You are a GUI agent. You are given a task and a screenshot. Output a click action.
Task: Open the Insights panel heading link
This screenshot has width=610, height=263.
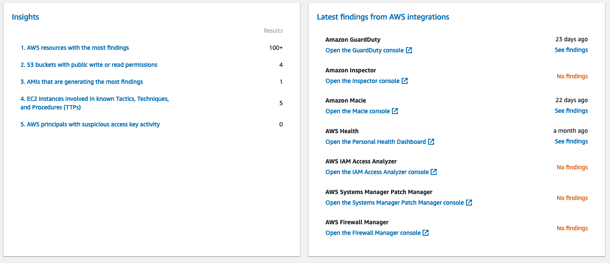point(26,17)
